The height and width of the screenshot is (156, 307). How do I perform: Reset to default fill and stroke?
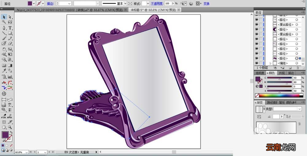coord(3,141)
